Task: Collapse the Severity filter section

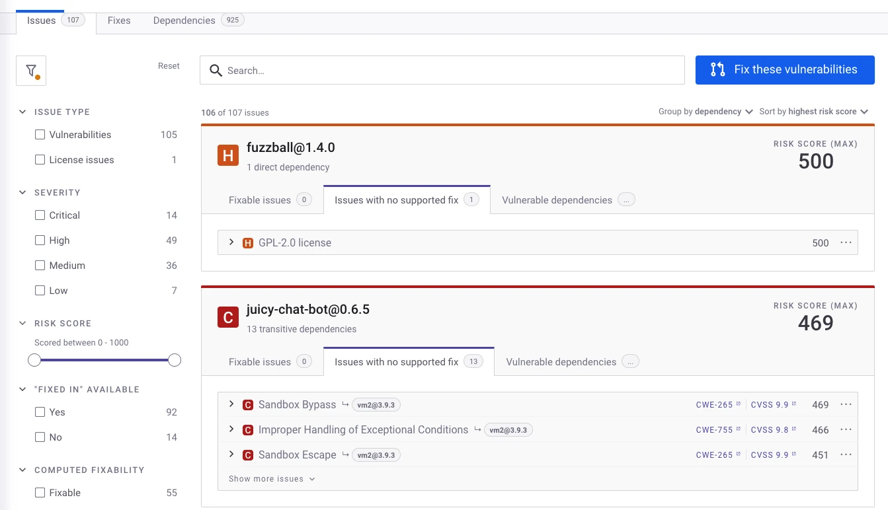Action: click(x=22, y=193)
